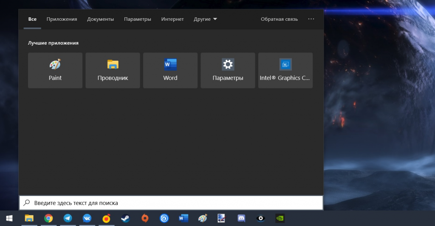Open Ubisoft Connect from the taskbar
435x226 pixels.
pyautogui.click(x=164, y=218)
